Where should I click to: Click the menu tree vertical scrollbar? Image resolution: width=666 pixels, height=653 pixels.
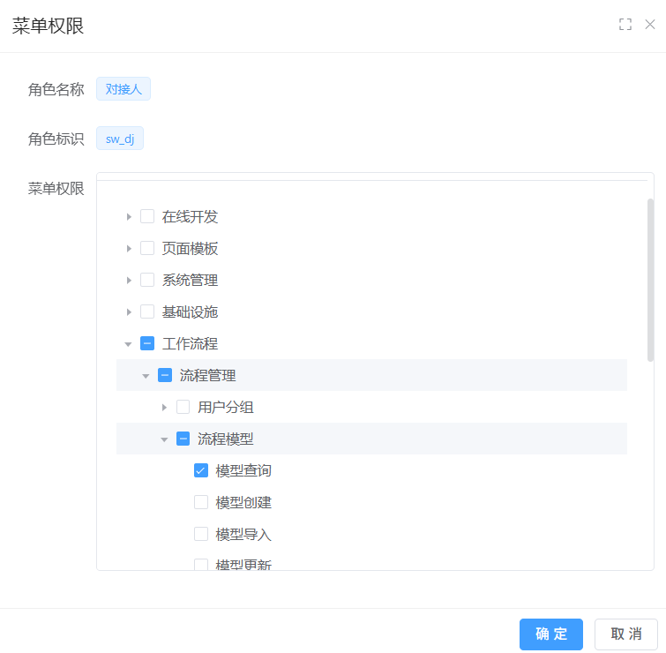click(x=651, y=280)
